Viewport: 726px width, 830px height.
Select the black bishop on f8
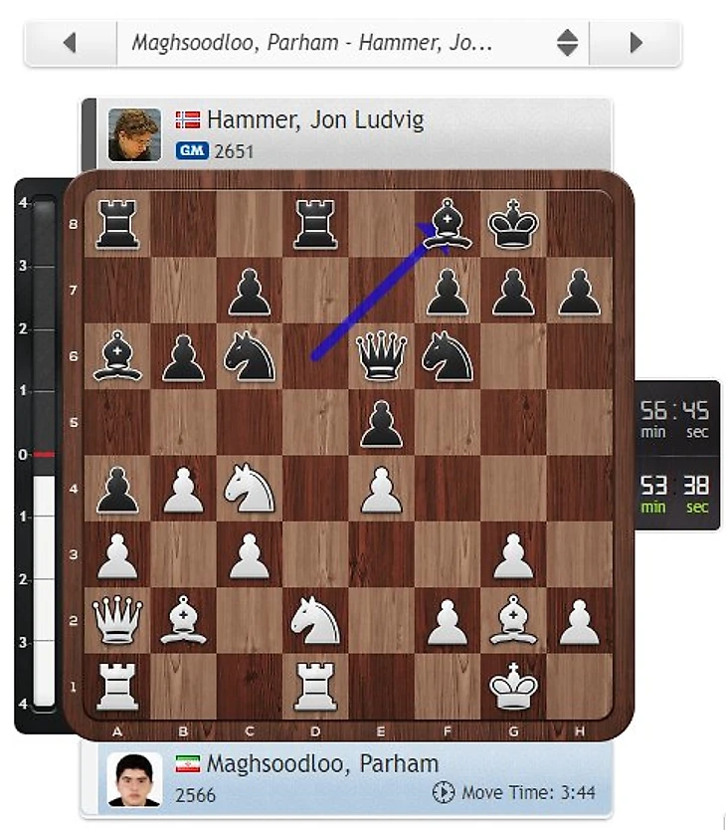pyautogui.click(x=448, y=224)
